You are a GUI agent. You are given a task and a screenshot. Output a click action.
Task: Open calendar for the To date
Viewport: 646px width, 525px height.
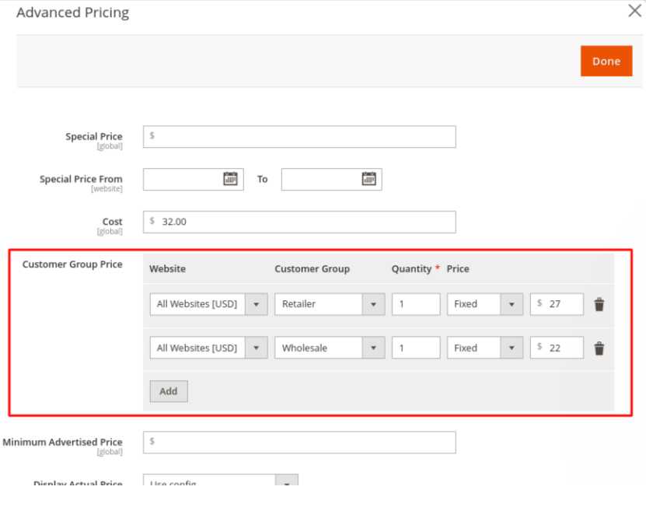[368, 179]
